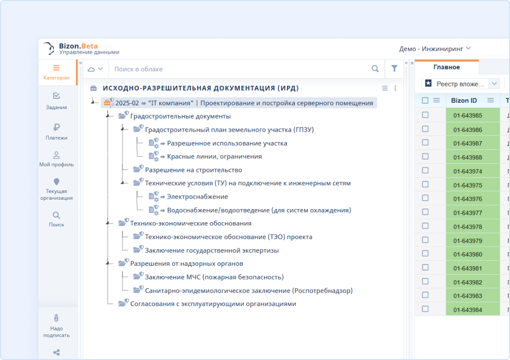Expand the Реестр вложений dropdown
Image resolution: width=510 pixels, height=360 pixels.
(494, 84)
